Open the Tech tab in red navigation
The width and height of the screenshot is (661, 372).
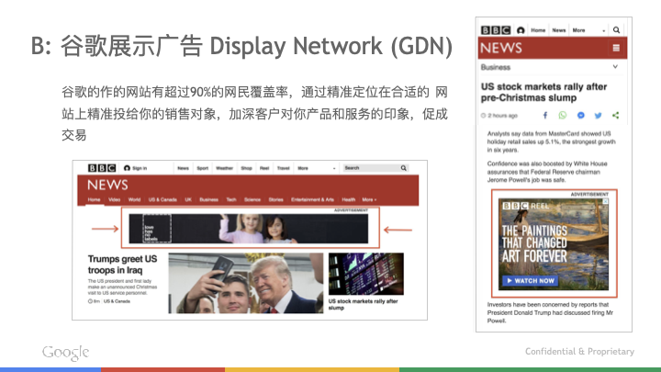(231, 199)
